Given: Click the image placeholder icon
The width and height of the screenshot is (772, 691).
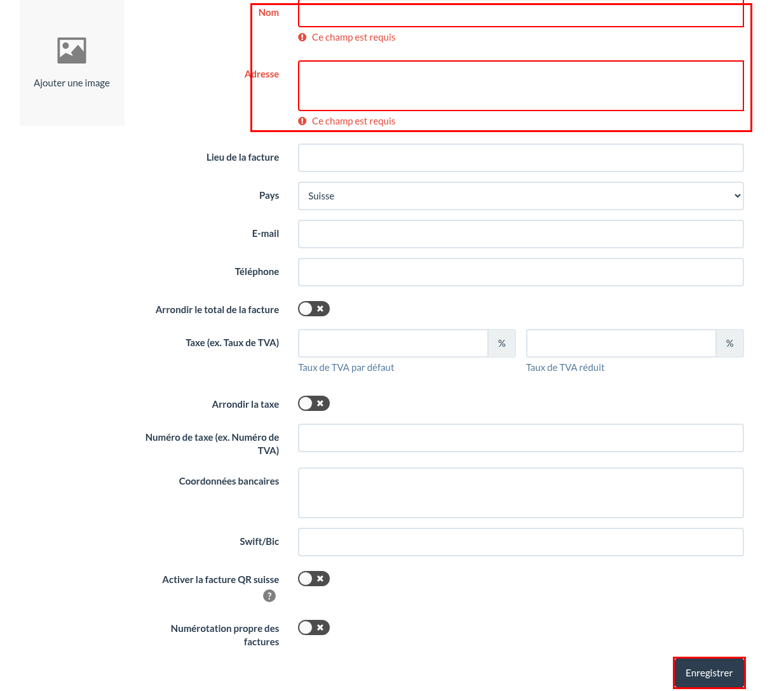Looking at the screenshot, I should point(72,51).
